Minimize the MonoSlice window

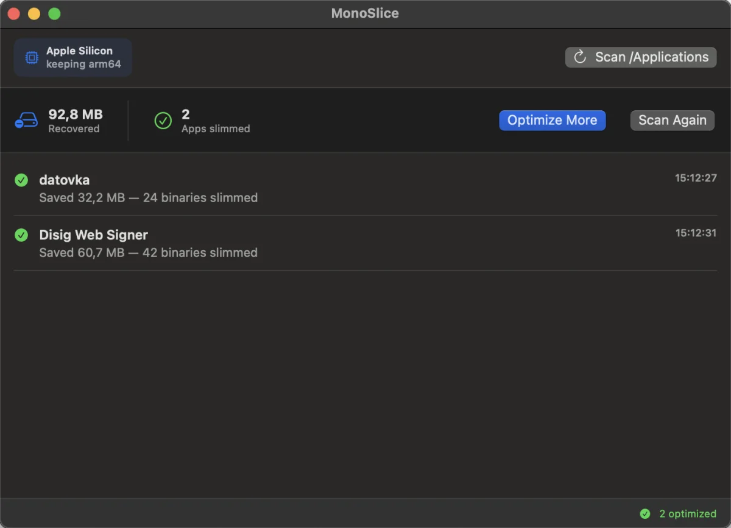pos(34,13)
